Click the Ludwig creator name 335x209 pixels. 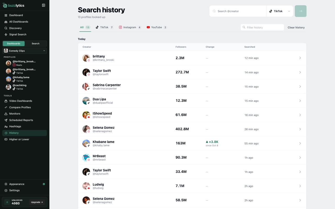98,184
